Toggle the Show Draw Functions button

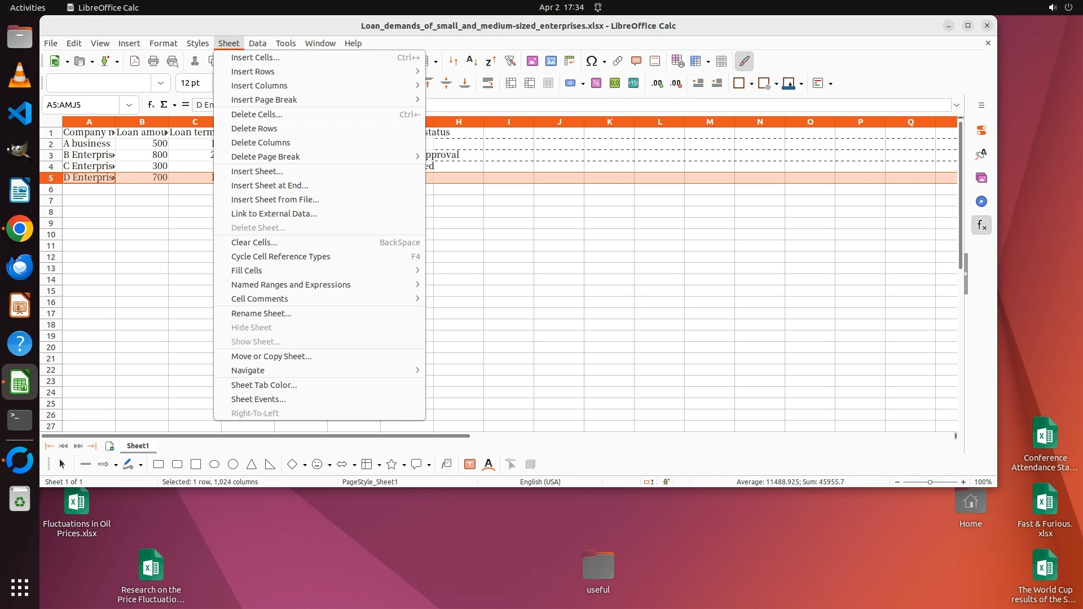[745, 61]
